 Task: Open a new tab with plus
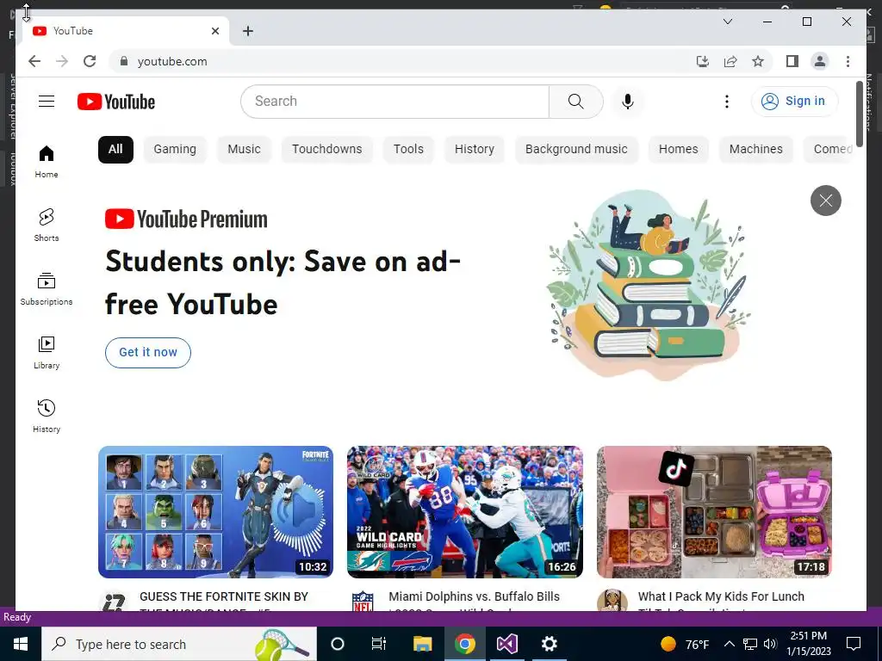tap(247, 31)
